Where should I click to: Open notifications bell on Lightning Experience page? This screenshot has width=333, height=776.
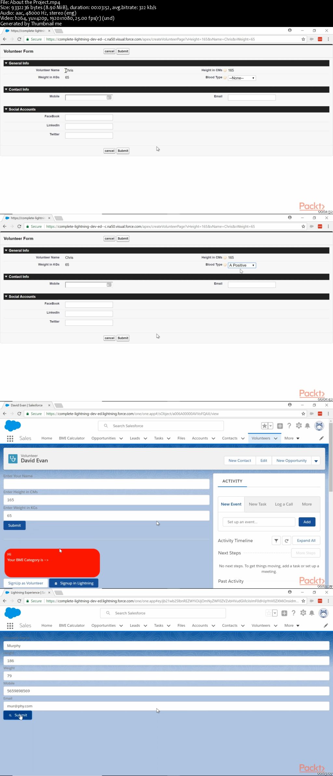click(312, 613)
